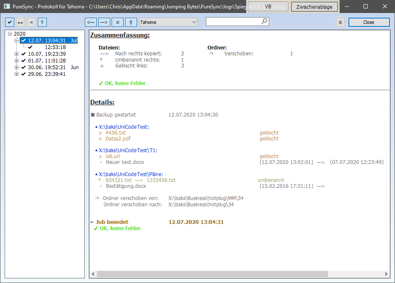Toggle the checkmark on the 10.07. 19:23:39 entry
395x283 pixels.
tap(23, 54)
